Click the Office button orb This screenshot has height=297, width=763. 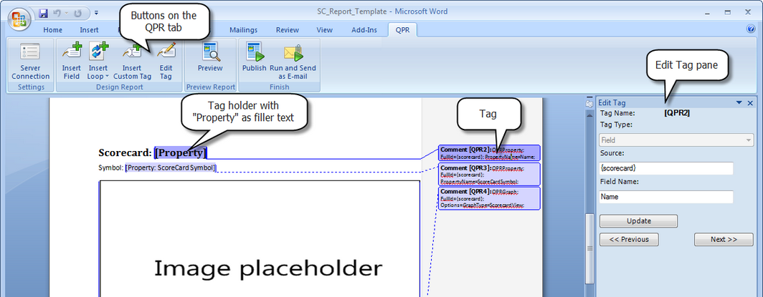(19, 19)
